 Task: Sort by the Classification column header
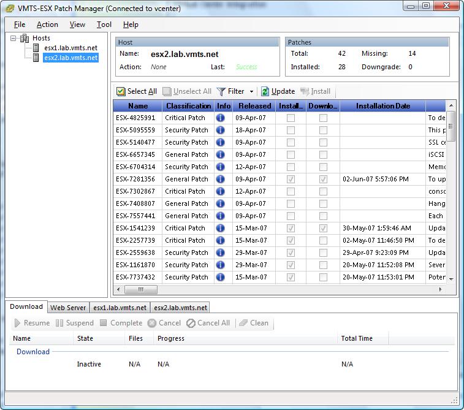[188, 106]
